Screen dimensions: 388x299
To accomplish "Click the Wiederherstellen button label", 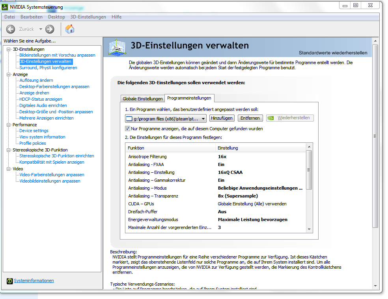I will coord(293,118).
